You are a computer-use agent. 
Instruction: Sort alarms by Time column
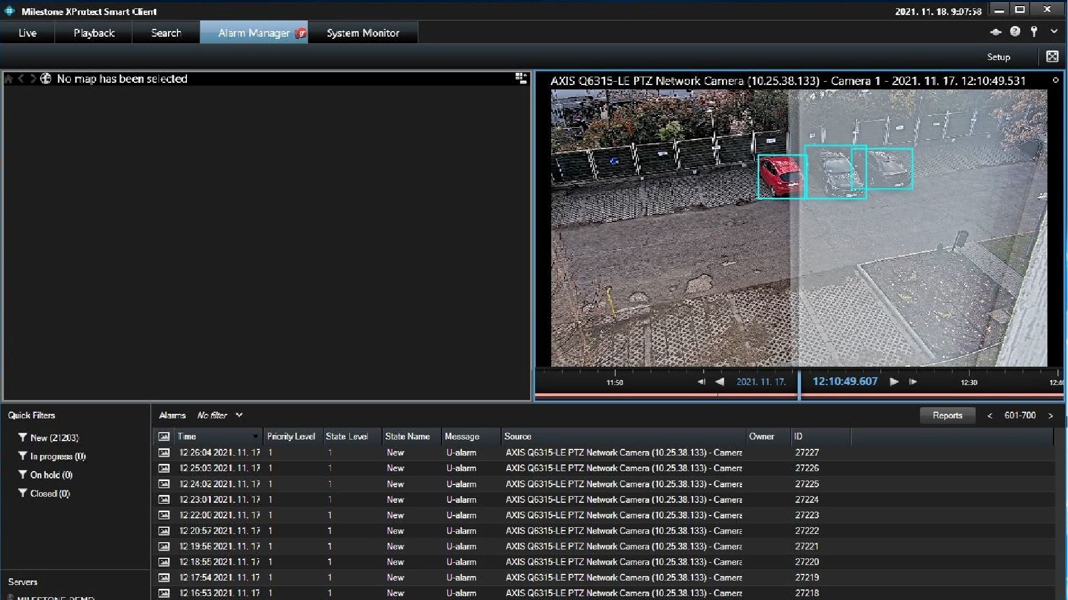[219, 437]
